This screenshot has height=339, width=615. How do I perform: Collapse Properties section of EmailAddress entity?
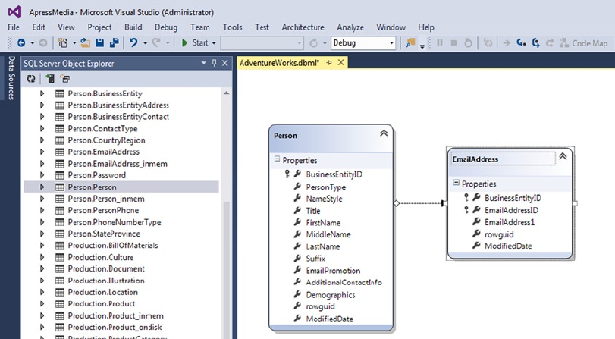(x=457, y=183)
